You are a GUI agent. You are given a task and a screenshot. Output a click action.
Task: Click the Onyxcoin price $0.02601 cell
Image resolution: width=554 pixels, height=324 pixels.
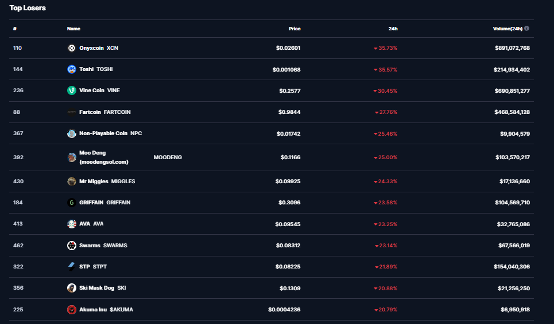pos(288,48)
